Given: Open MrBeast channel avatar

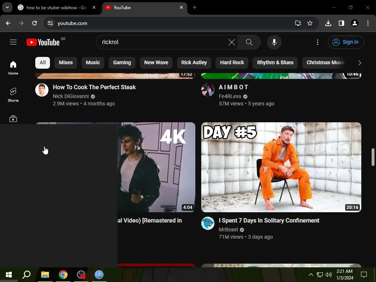Looking at the screenshot, I should tap(208, 223).
